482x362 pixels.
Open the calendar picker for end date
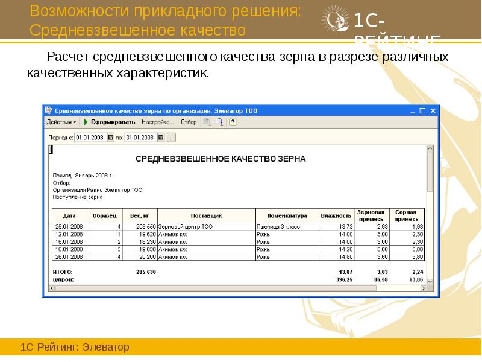(x=160, y=137)
